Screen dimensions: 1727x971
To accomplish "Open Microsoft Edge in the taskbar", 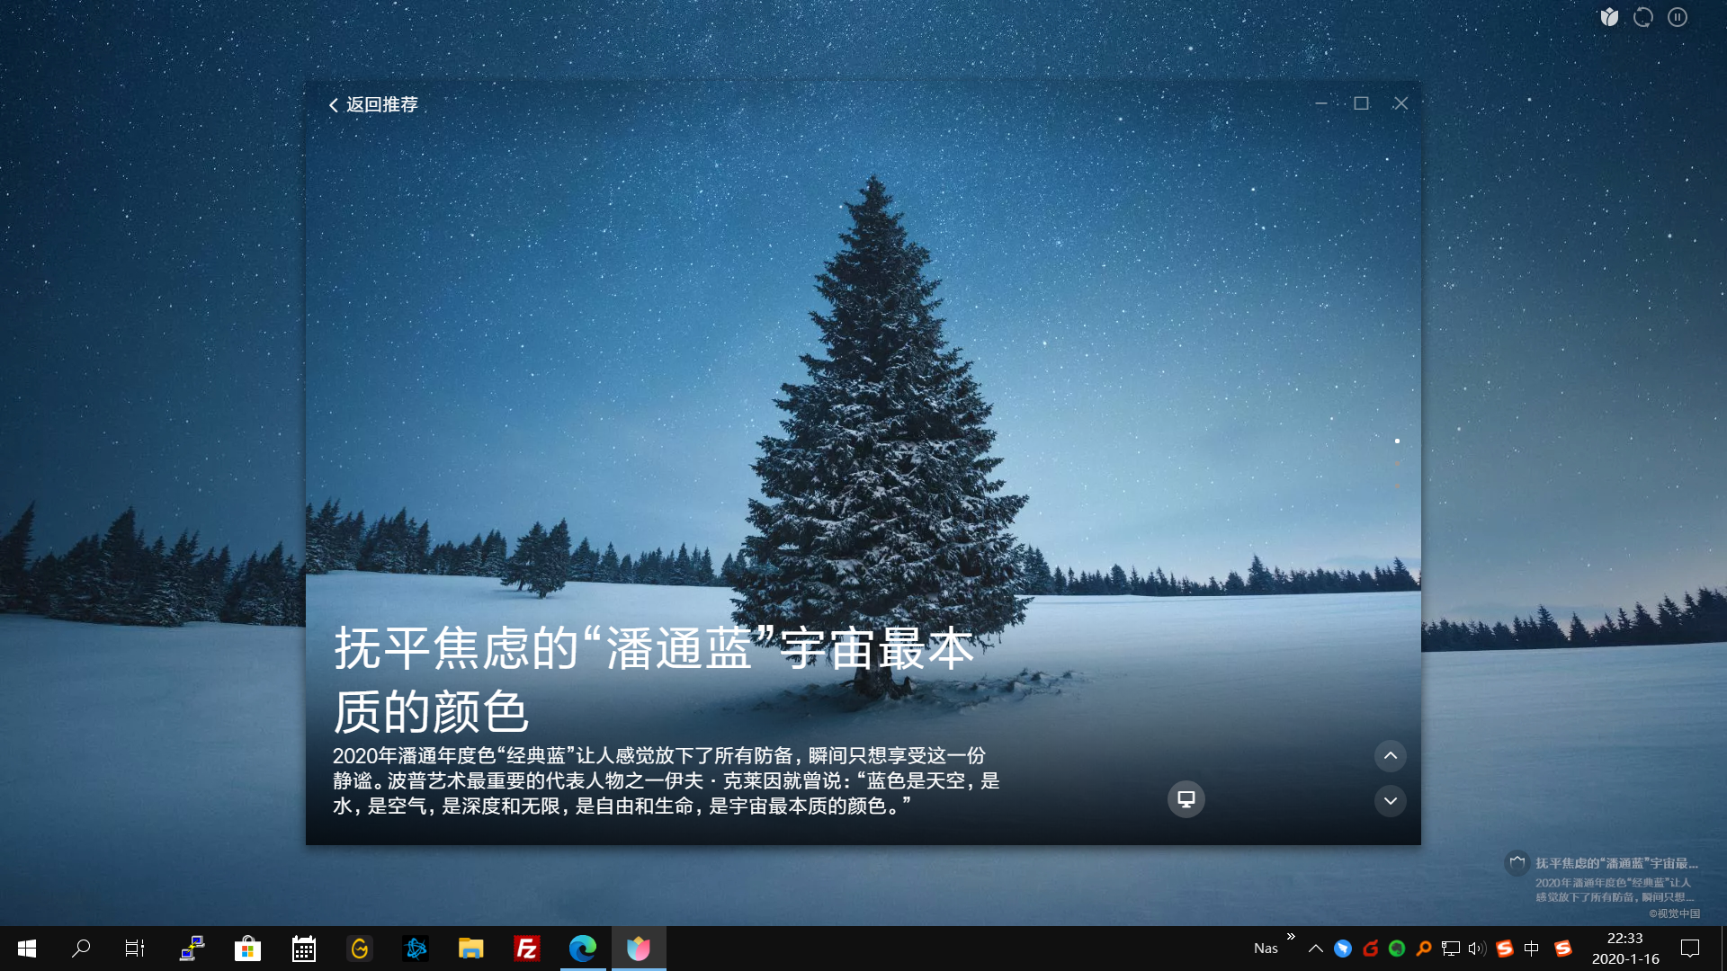I will tap(583, 949).
